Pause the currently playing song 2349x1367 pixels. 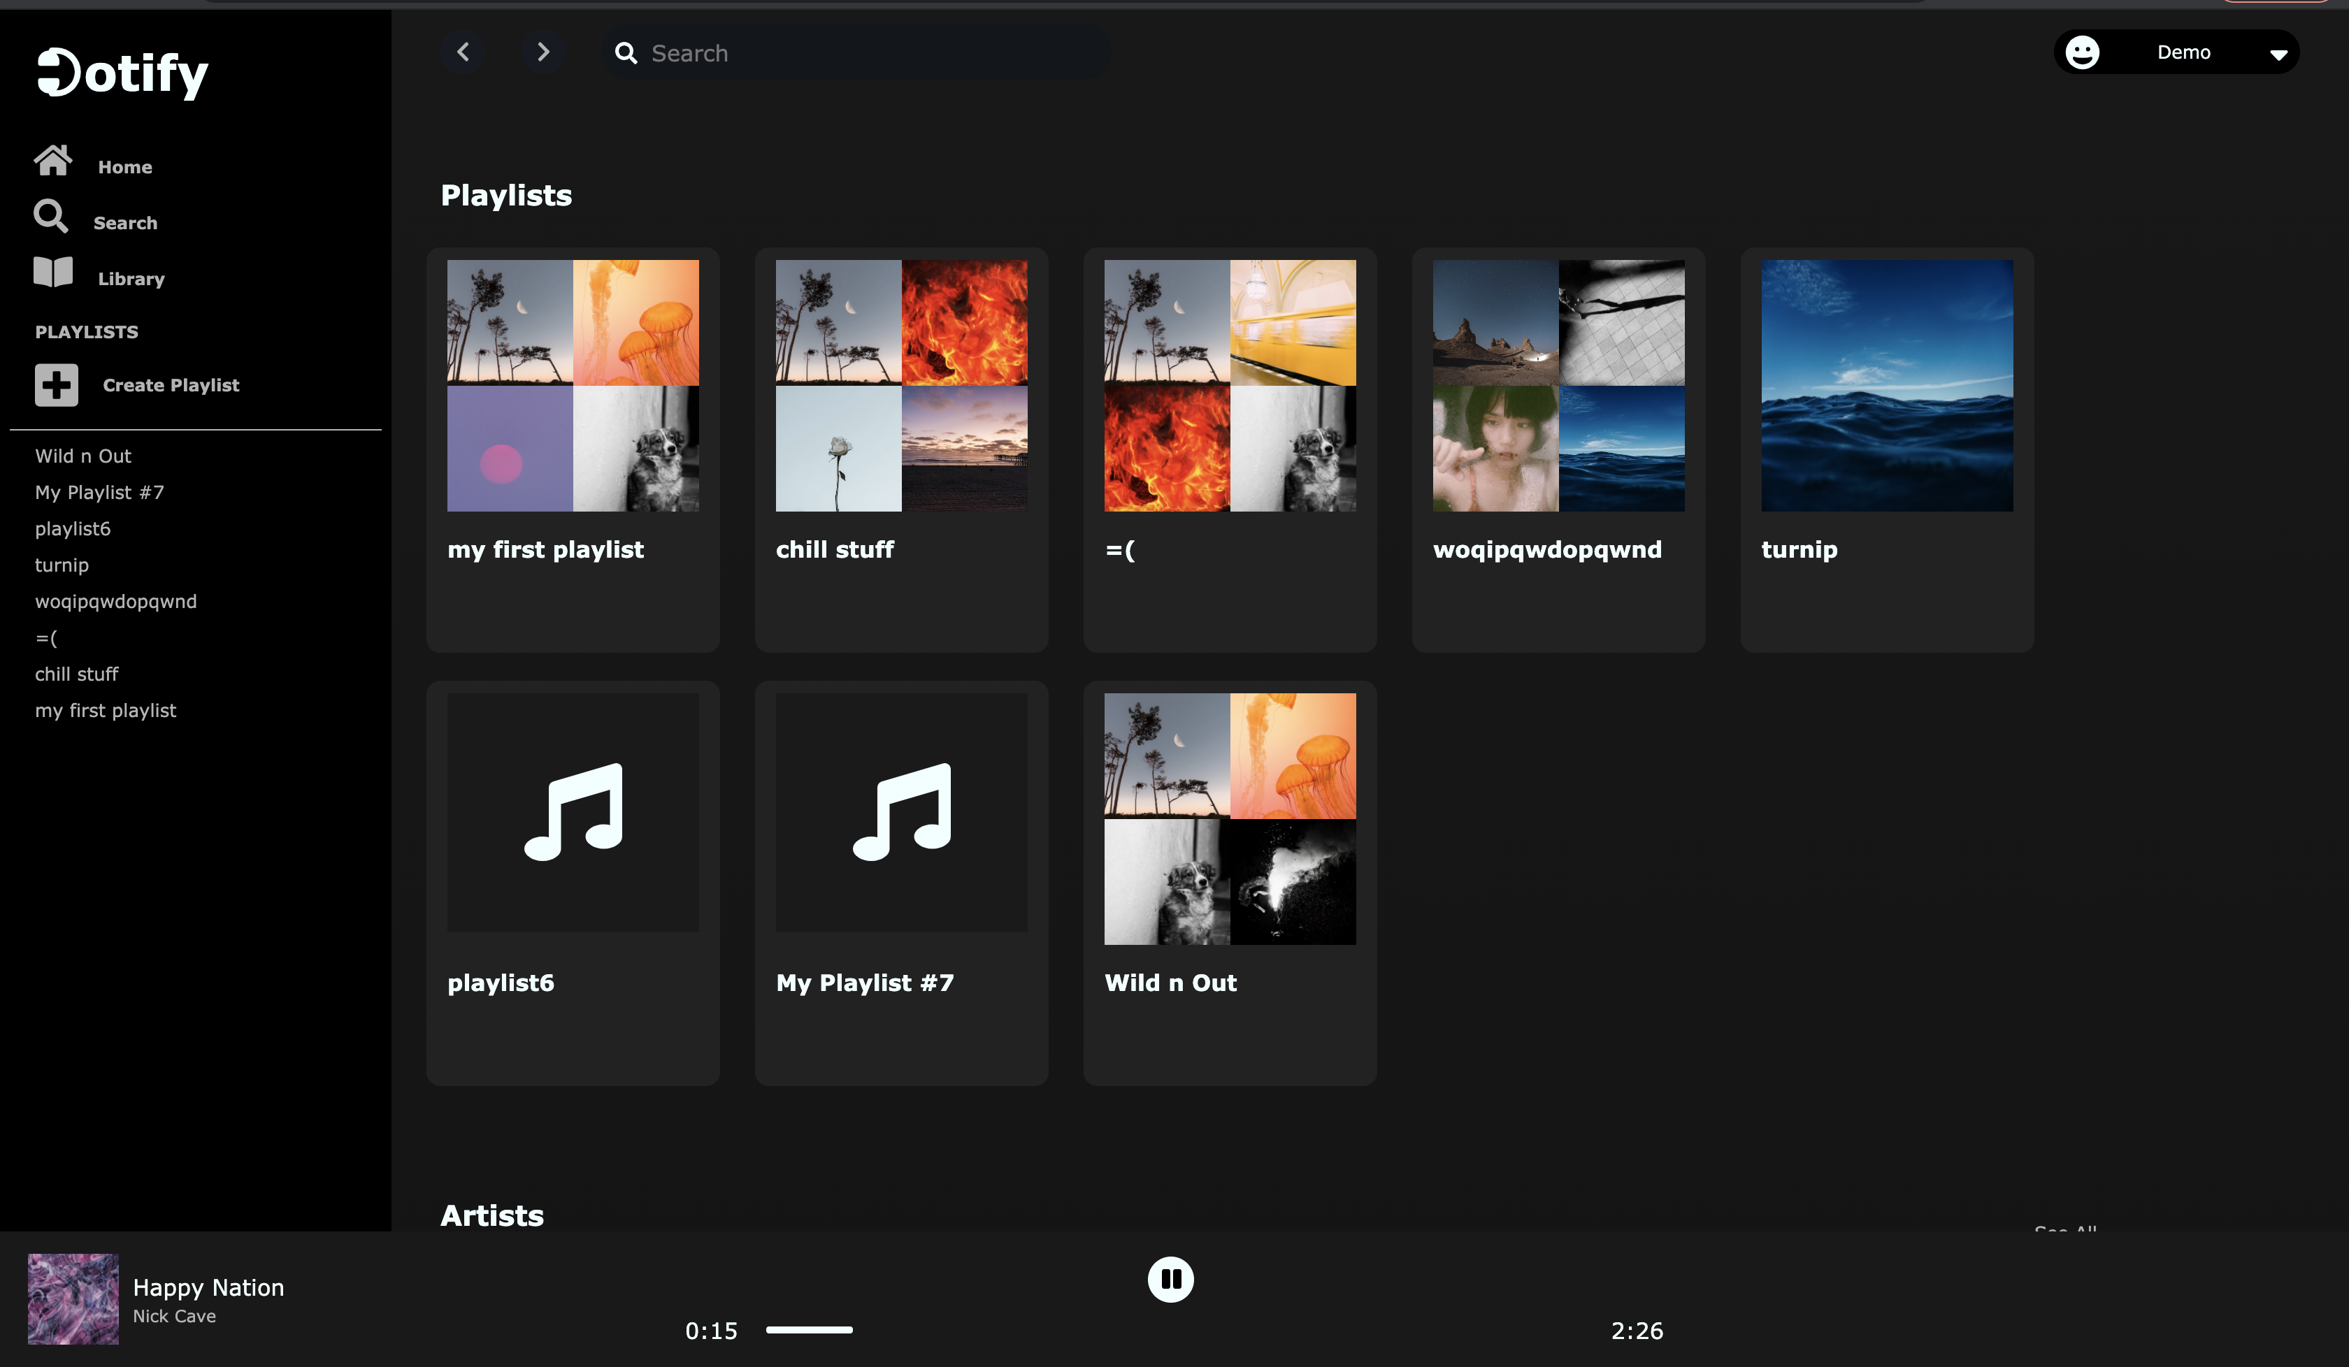(1170, 1280)
